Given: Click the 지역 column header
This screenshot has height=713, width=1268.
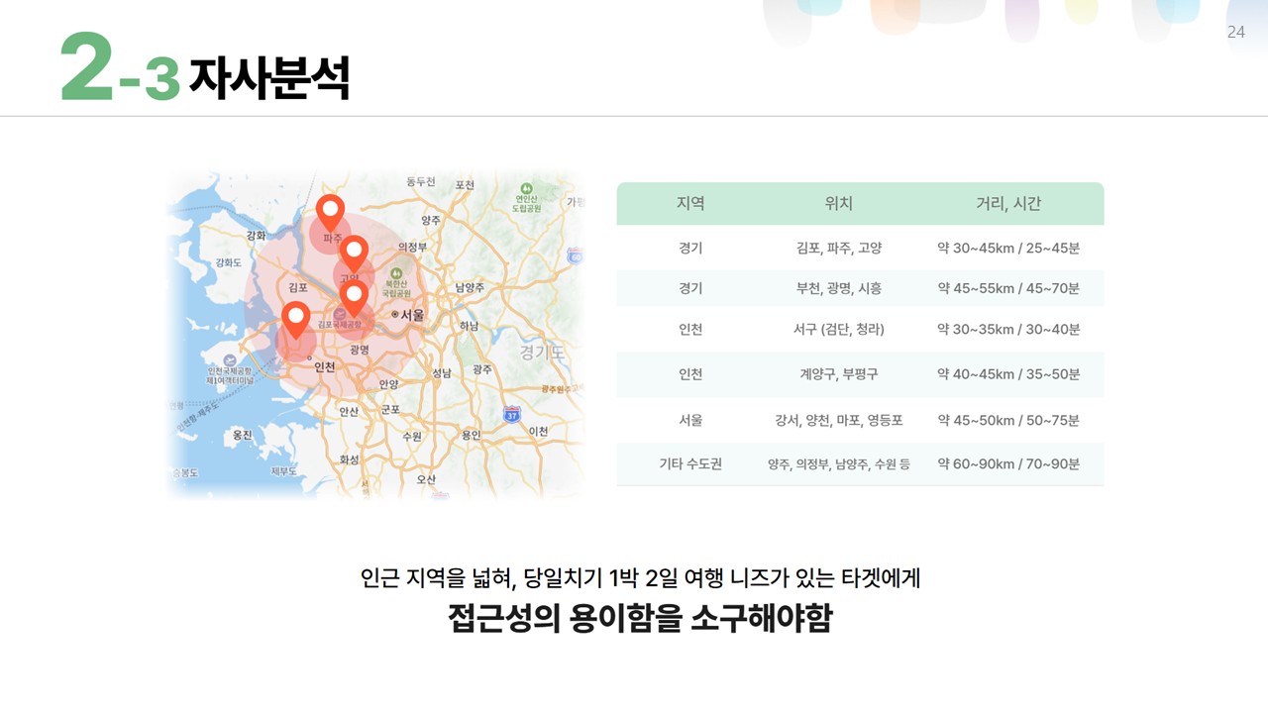Looking at the screenshot, I should (690, 204).
